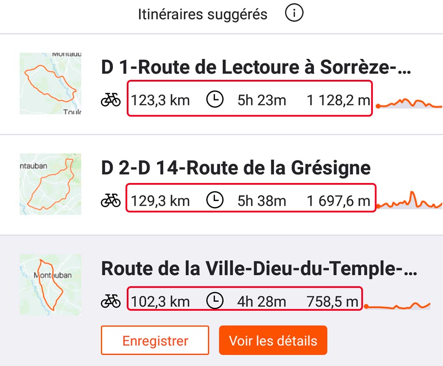Select the Route de la Ville-Dieu-du-Temple title
Viewport: 443px width, 366px height.
pos(259,268)
